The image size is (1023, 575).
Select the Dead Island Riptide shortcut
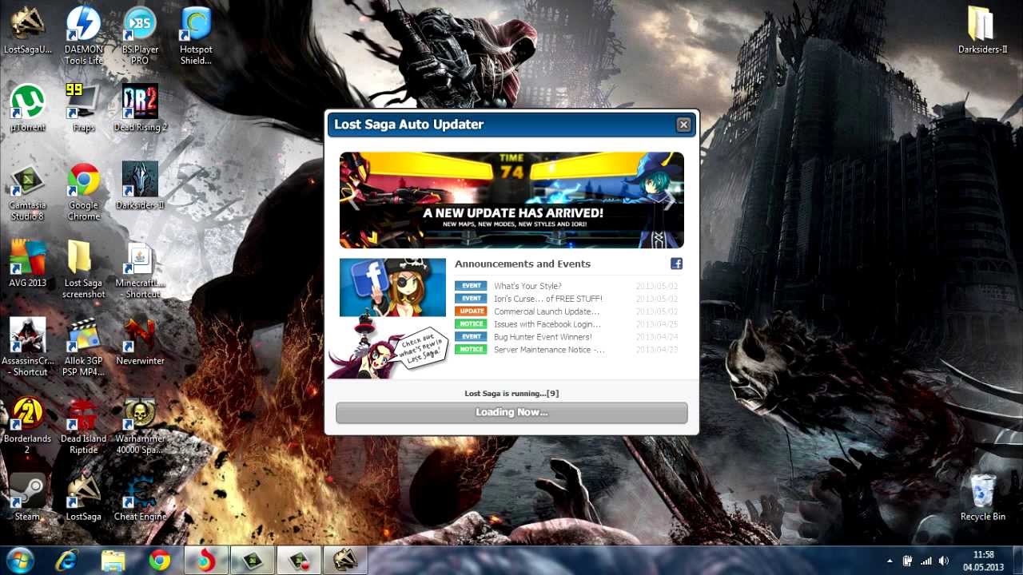click(x=83, y=425)
